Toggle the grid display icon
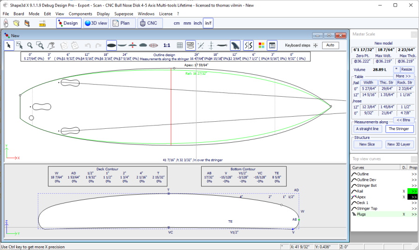 point(180,45)
